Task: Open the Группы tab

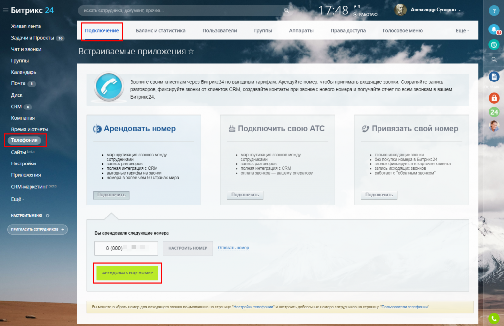Action: 263,31
